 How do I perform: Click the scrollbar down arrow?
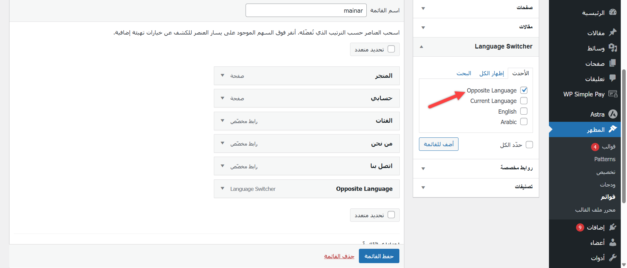[x=624, y=265]
